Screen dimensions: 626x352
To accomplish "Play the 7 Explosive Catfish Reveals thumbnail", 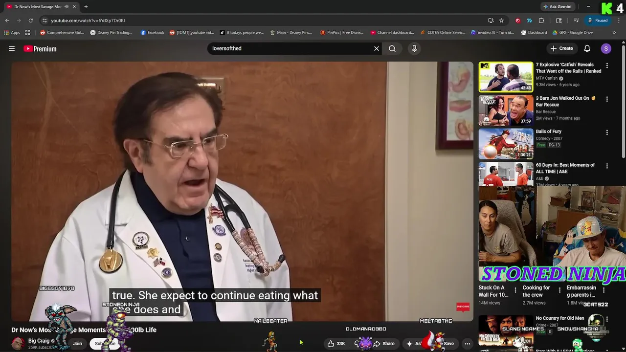I will [x=506, y=77].
